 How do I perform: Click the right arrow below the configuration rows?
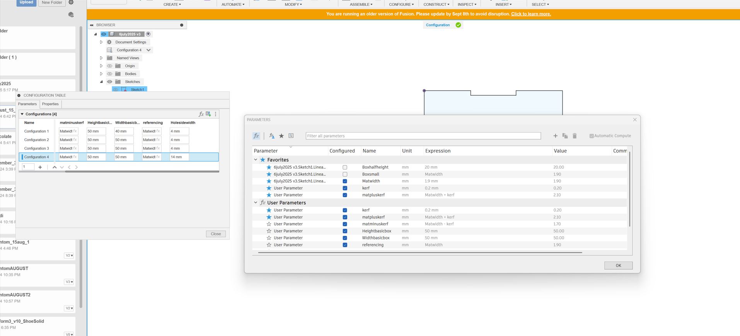77,167
